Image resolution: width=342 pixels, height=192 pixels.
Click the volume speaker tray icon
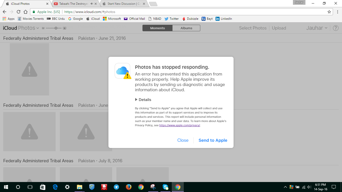(x=309, y=187)
